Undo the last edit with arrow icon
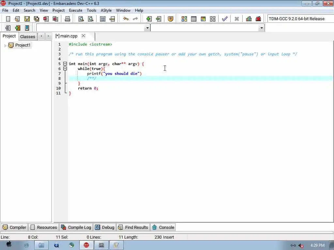Screen dimensions: 334x250 click(126, 19)
